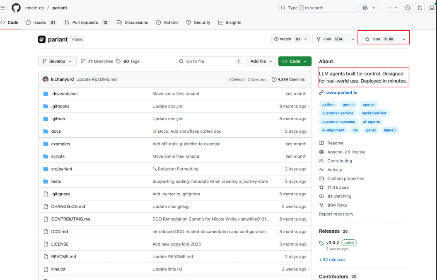Expand the develop branch selector

[x=57, y=61]
